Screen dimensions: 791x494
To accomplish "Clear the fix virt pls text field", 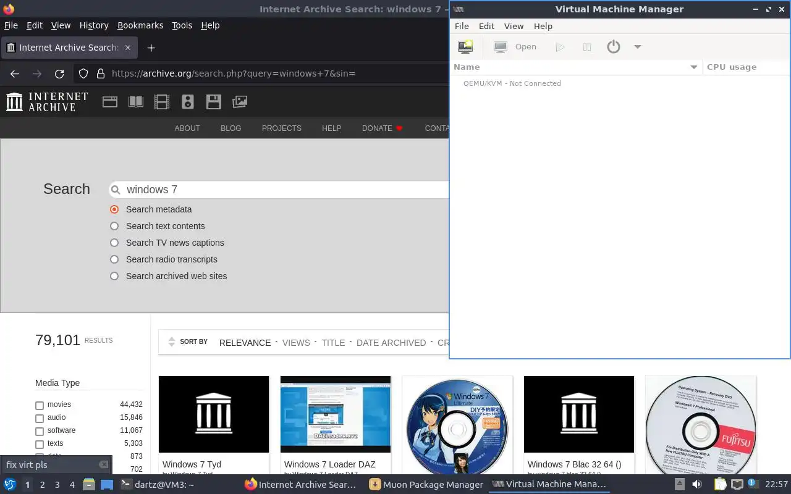I will [103, 464].
